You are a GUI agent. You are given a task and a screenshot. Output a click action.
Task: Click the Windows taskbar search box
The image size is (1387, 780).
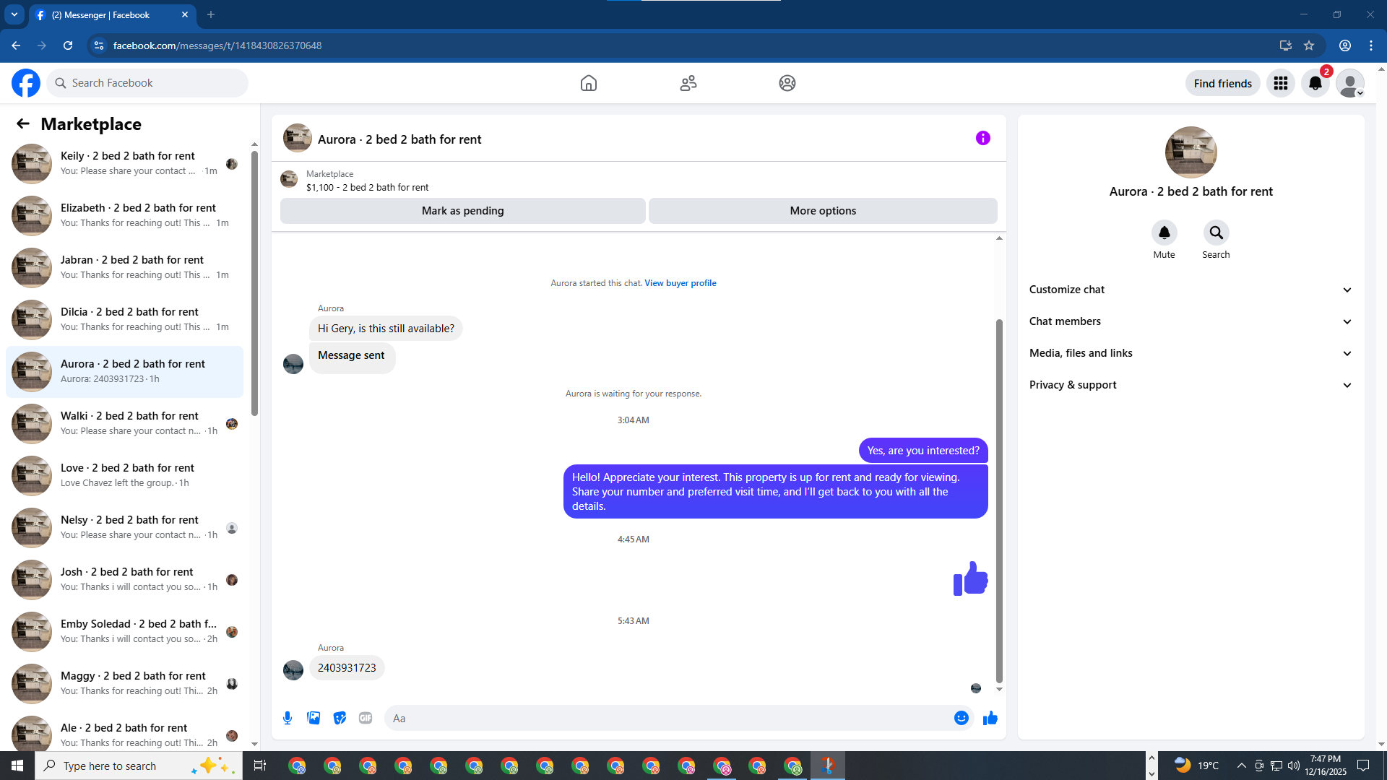click(x=139, y=766)
